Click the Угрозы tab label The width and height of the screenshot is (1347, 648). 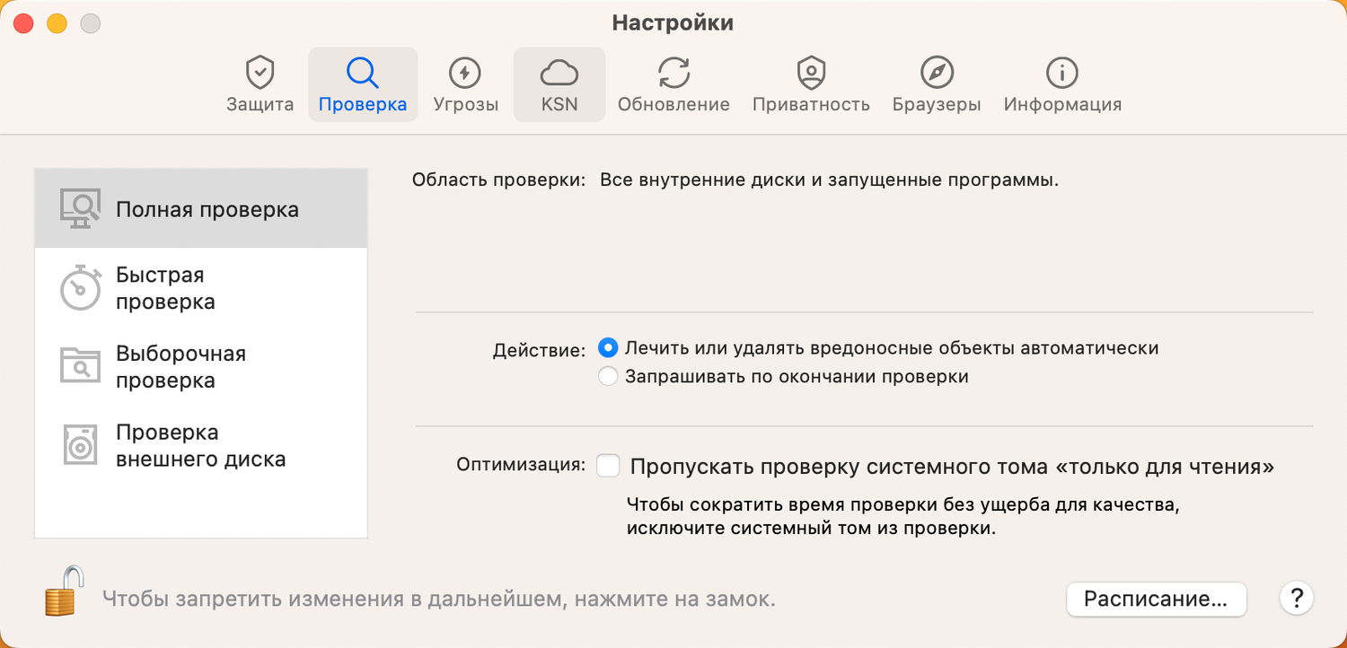coord(465,104)
